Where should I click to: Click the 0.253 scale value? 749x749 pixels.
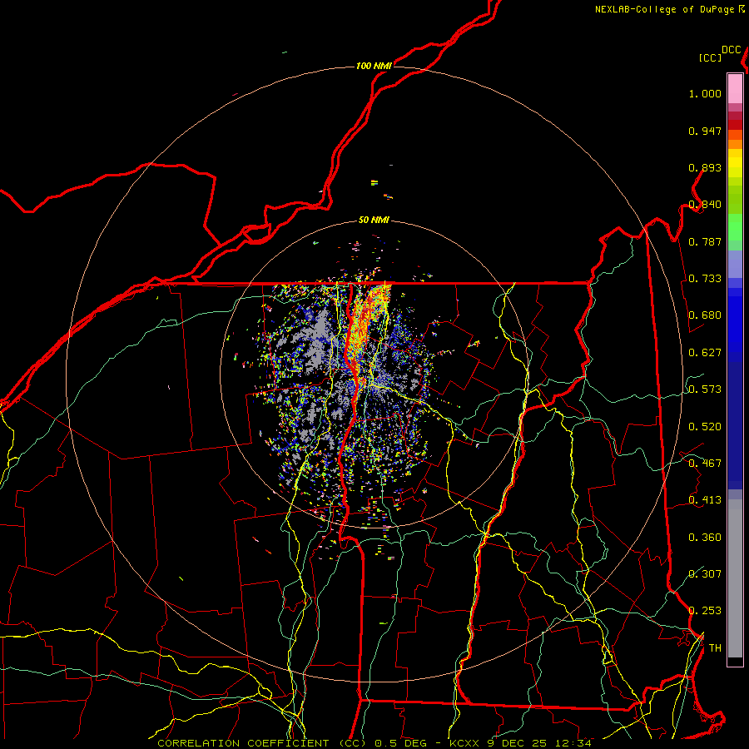pyautogui.click(x=705, y=611)
